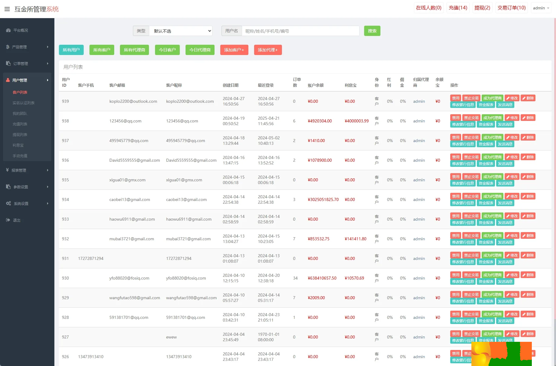Open 充值列表 in the sidebar

pyautogui.click(x=20, y=124)
